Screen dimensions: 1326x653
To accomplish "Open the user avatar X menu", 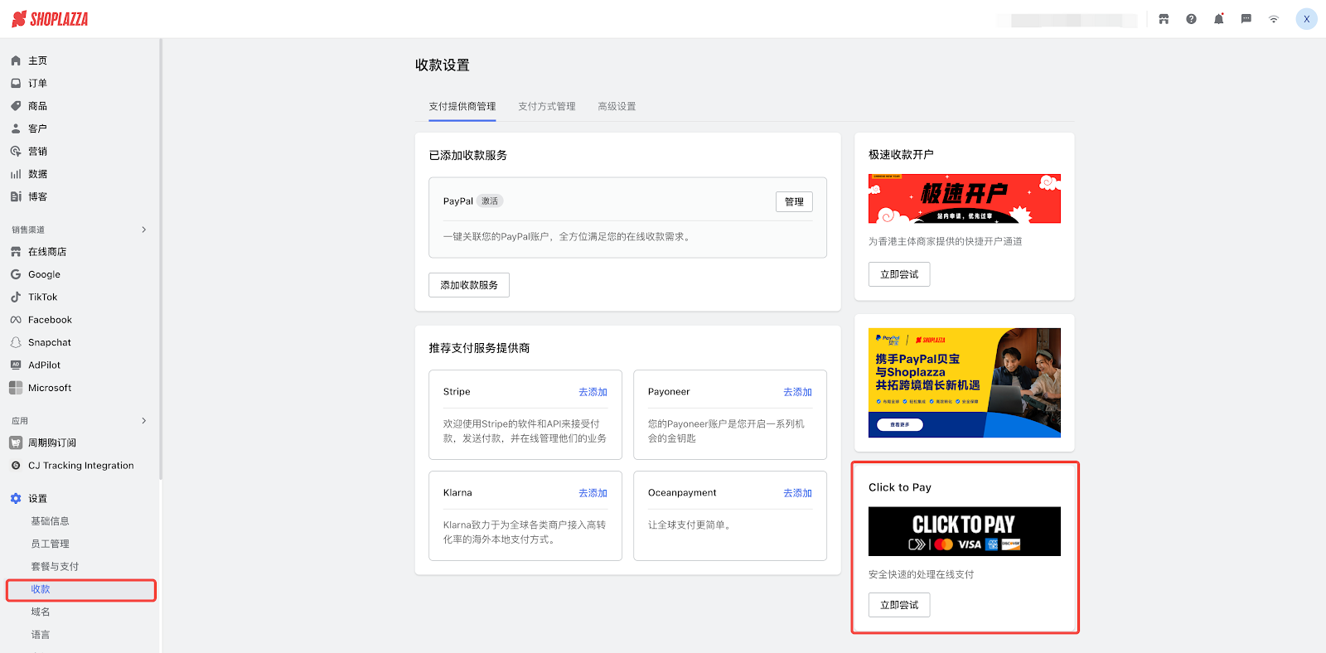I will [1307, 19].
